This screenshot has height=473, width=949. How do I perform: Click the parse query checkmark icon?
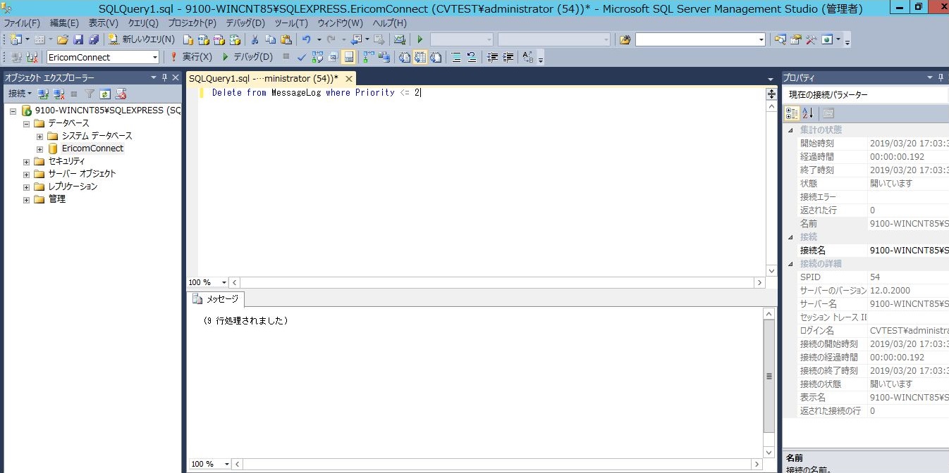pos(302,57)
